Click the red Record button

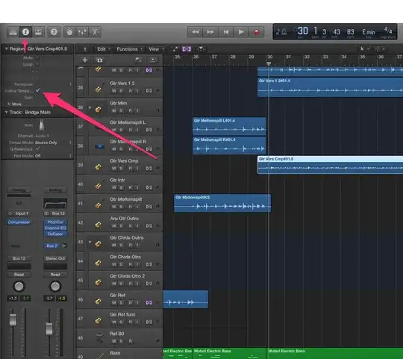(257, 32)
